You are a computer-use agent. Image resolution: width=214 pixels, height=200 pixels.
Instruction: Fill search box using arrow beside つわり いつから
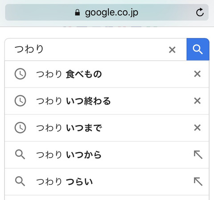pyautogui.click(x=198, y=155)
